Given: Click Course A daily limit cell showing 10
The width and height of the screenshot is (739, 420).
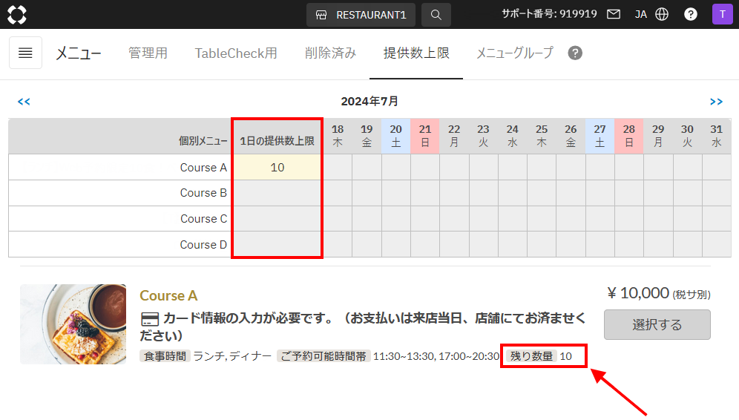Looking at the screenshot, I should pos(277,168).
